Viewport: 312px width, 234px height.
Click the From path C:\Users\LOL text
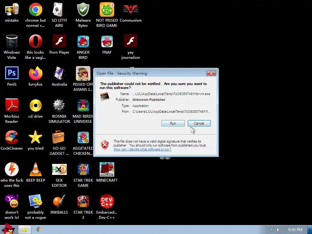tap(171, 112)
